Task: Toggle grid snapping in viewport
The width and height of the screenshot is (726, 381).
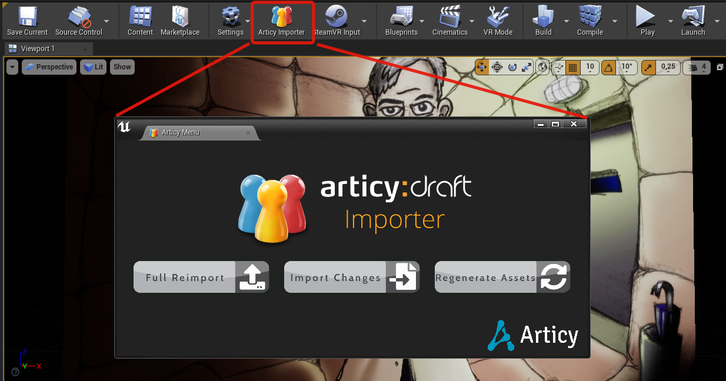Action: click(572, 67)
